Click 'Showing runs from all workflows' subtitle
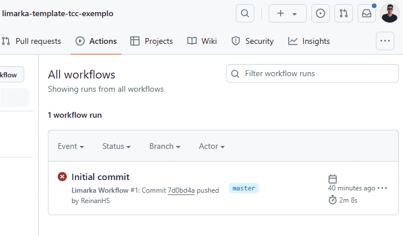This screenshot has height=236, width=403. 106,89
